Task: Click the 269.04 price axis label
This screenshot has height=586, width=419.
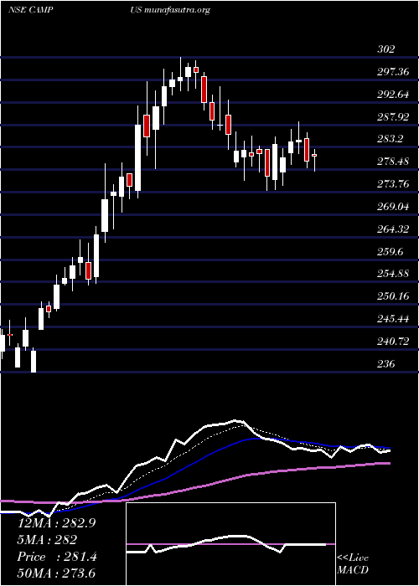Action: click(x=393, y=206)
